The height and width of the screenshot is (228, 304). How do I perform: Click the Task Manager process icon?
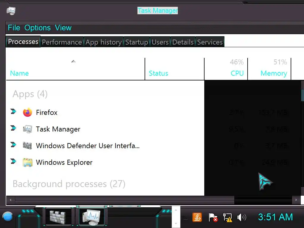27,129
